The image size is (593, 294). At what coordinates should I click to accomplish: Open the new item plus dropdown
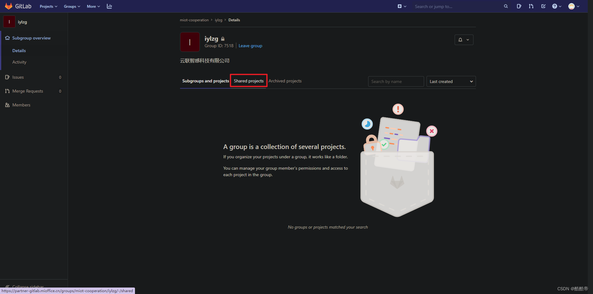[402, 6]
